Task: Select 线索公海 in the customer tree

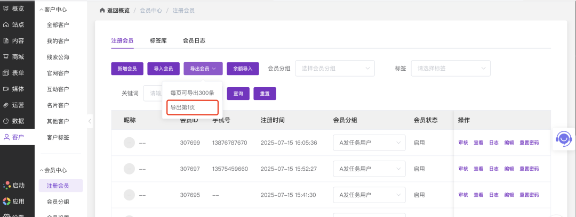Action: coord(58,57)
